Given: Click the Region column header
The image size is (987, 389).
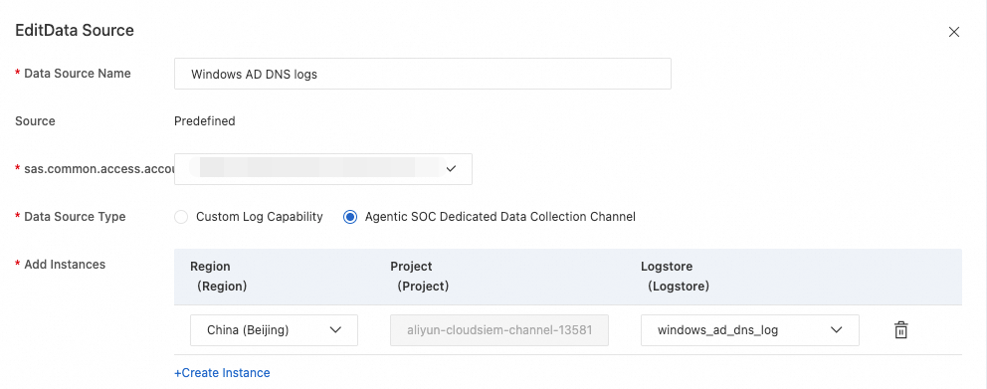Looking at the screenshot, I should coord(219,277).
